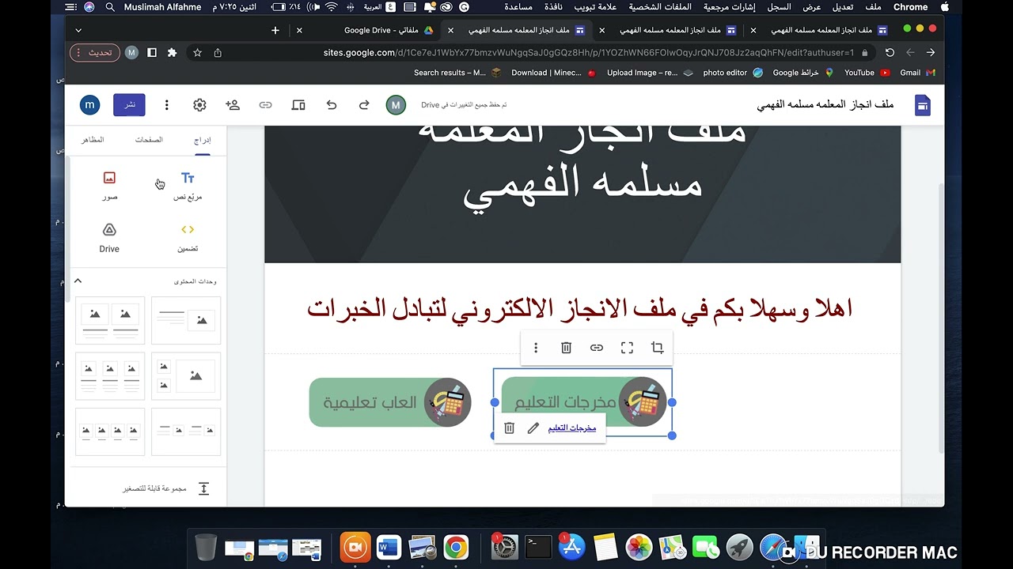Open Chrome's ملف (File) menu in menu bar
This screenshot has width=1013, height=569.
[x=873, y=7]
